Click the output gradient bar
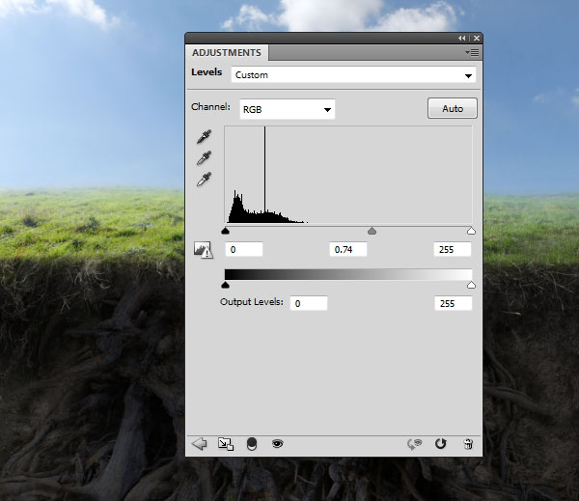 click(348, 274)
